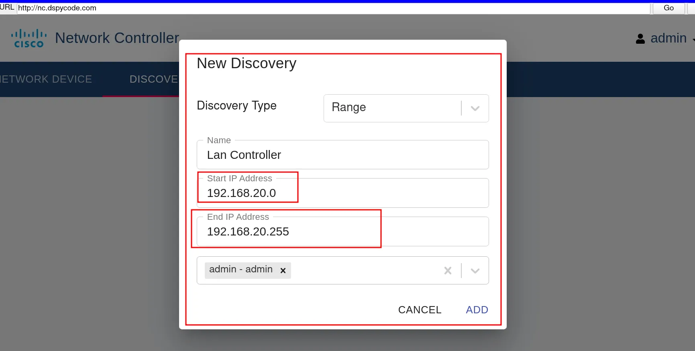Image resolution: width=695 pixels, height=351 pixels.
Task: Open the credentials dropdown chevron
Action: pyautogui.click(x=475, y=271)
